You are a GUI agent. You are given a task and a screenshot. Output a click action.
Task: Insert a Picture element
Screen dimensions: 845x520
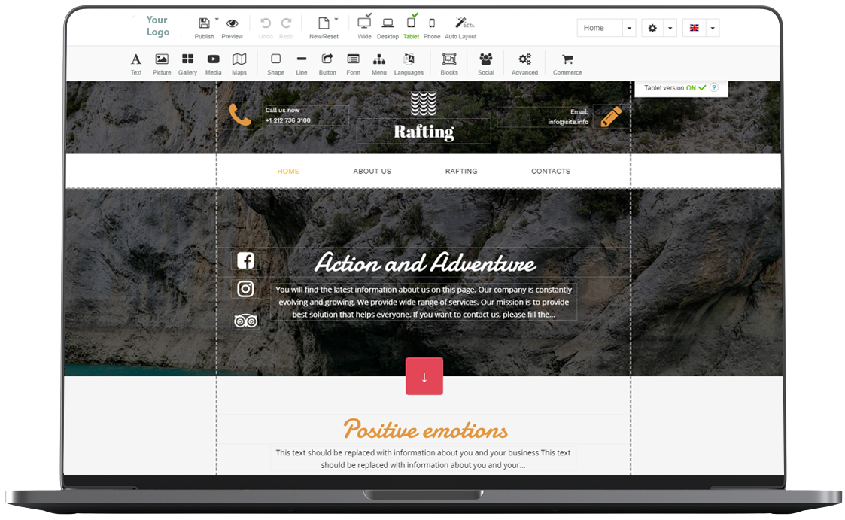click(162, 63)
